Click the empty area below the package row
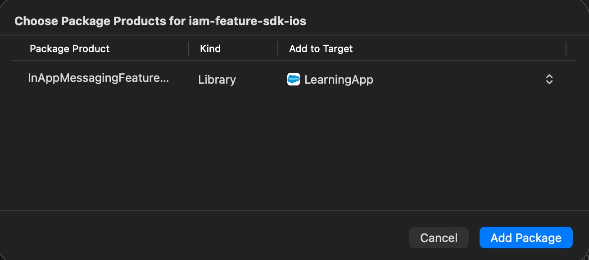The image size is (589, 260). (293, 148)
